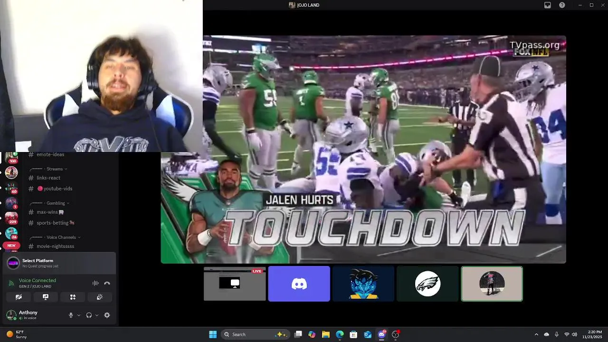The image size is (608, 342).
Task: Turn on the camera
Action: 19,297
